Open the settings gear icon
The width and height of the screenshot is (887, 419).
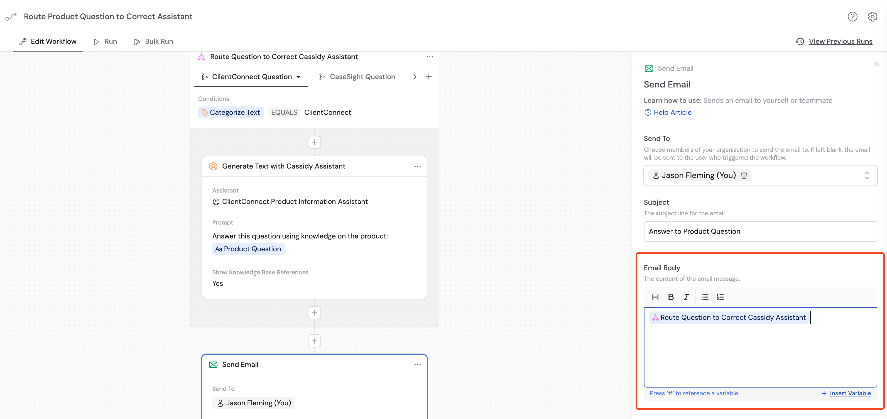(x=872, y=16)
